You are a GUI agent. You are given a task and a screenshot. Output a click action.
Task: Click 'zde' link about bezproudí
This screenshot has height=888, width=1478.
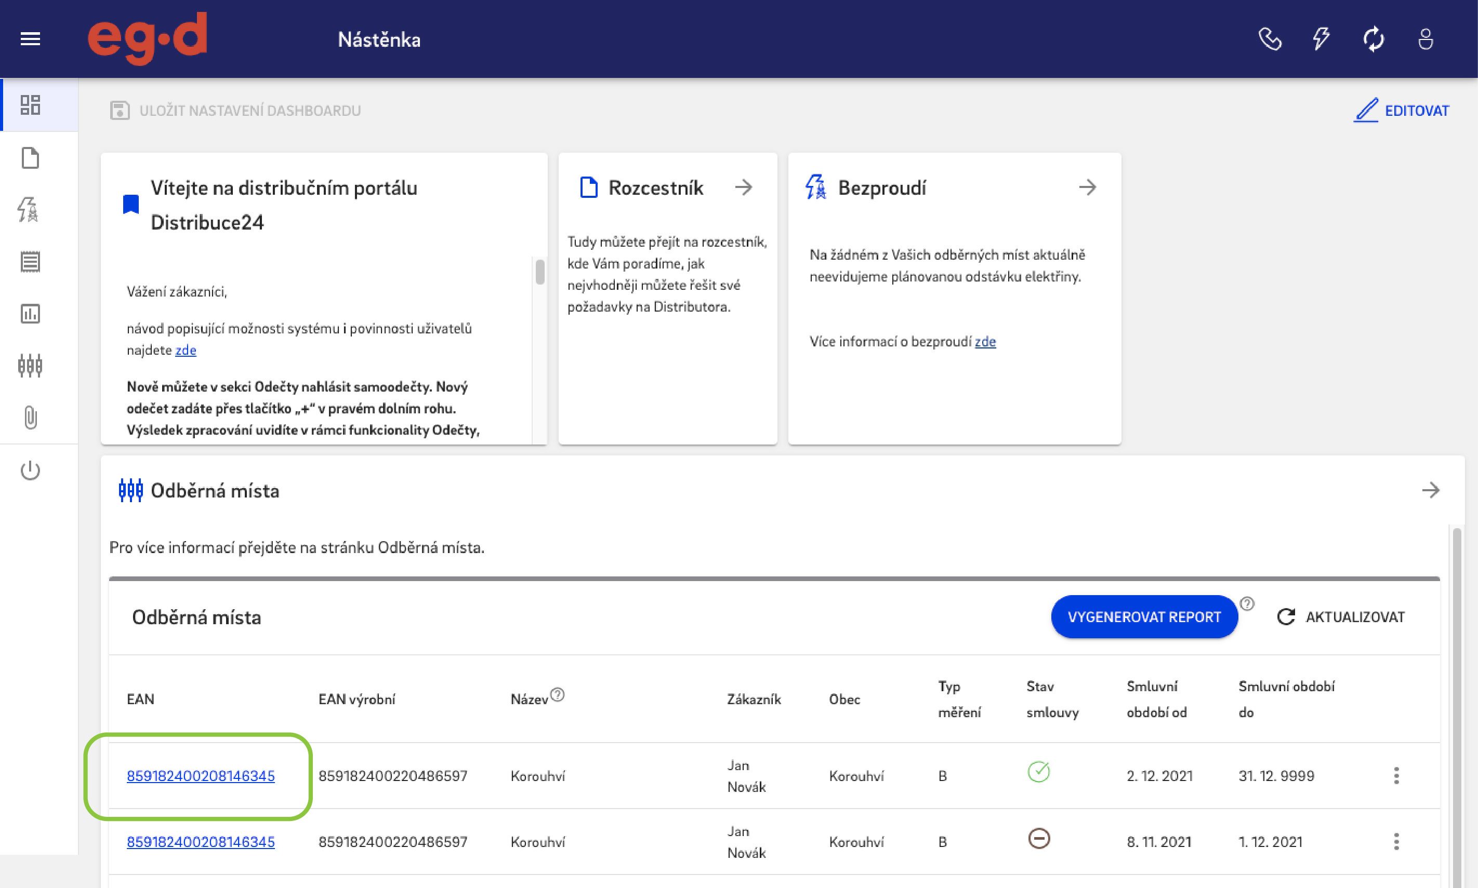[985, 342]
